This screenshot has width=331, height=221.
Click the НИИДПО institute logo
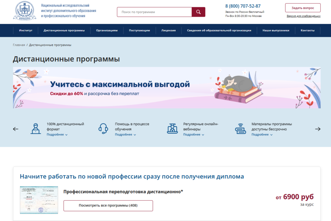point(25,11)
